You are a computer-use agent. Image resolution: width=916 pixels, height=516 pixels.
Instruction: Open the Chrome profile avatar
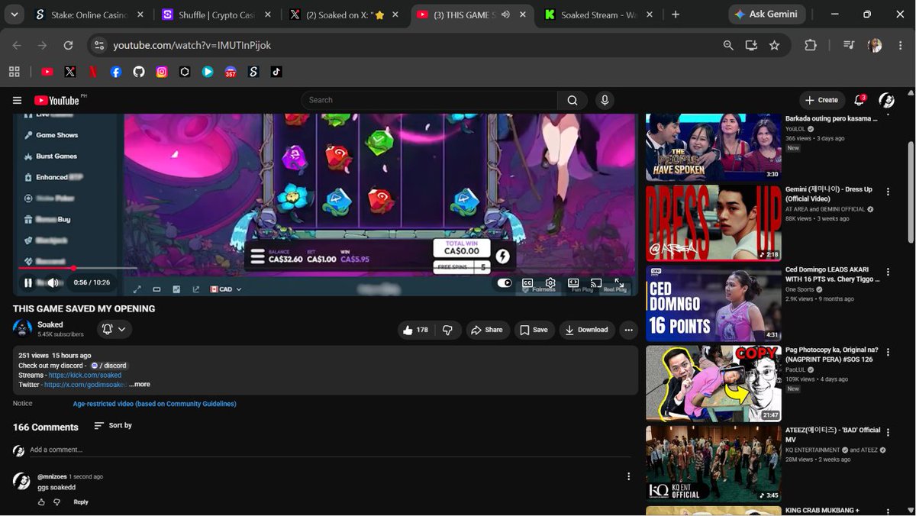coord(875,45)
